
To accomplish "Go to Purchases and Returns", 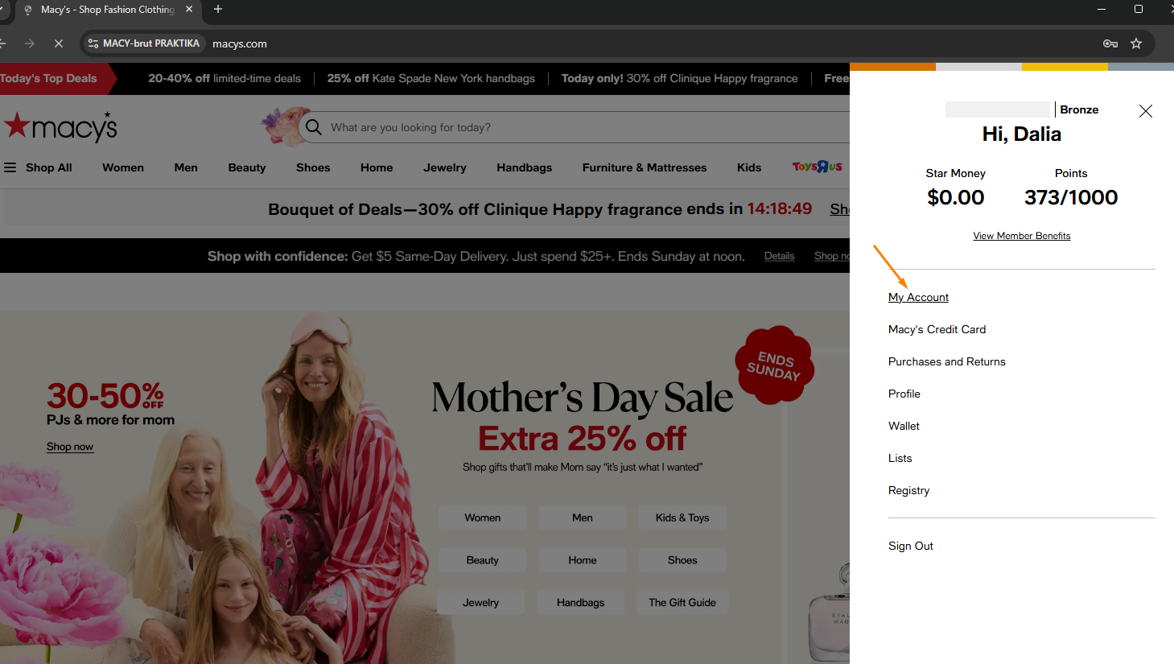I will [x=946, y=361].
